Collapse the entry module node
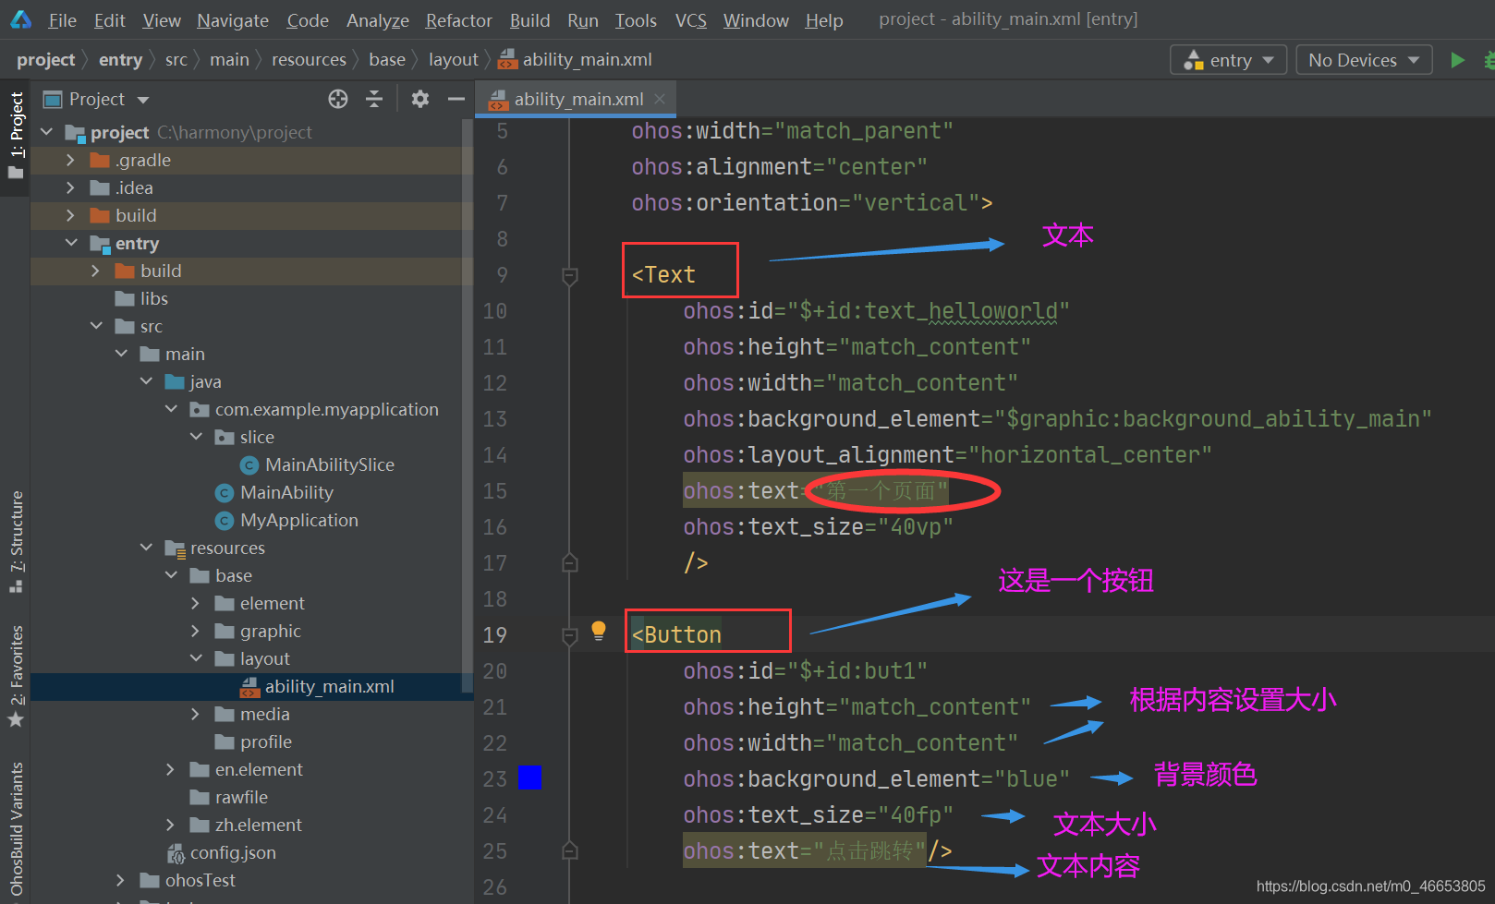1495x904 pixels. 70,243
